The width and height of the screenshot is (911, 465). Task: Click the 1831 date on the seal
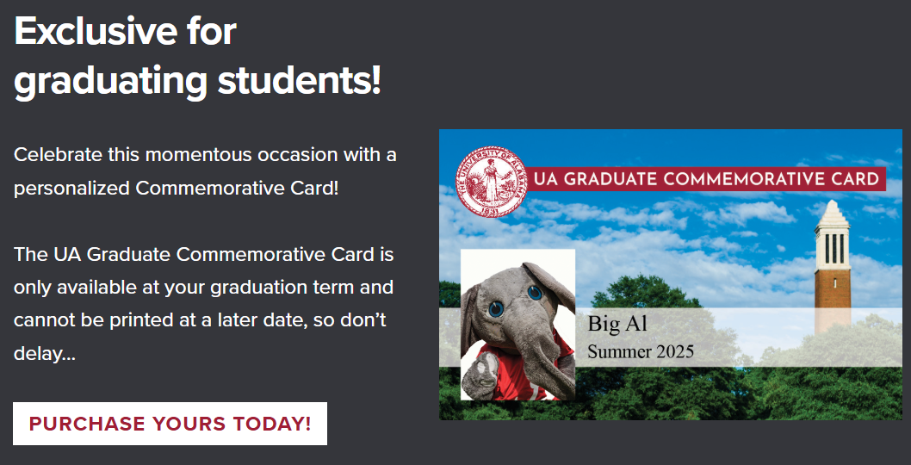pyautogui.click(x=488, y=208)
